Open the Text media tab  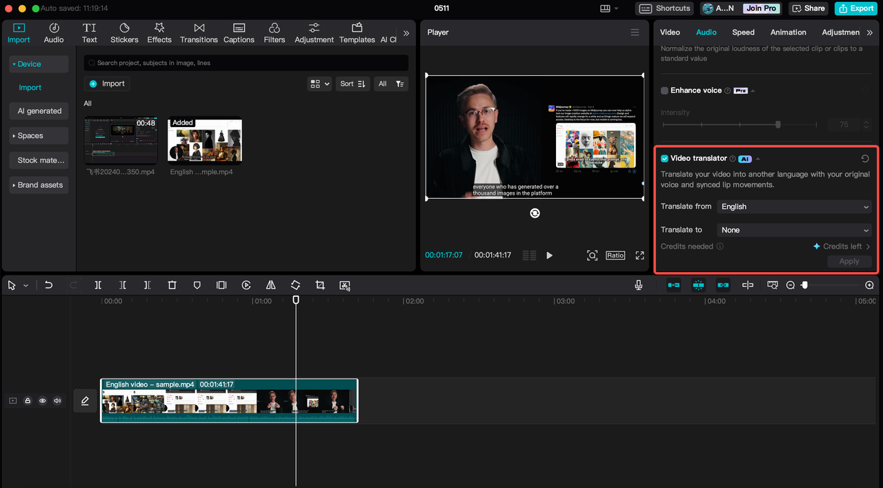coord(90,32)
